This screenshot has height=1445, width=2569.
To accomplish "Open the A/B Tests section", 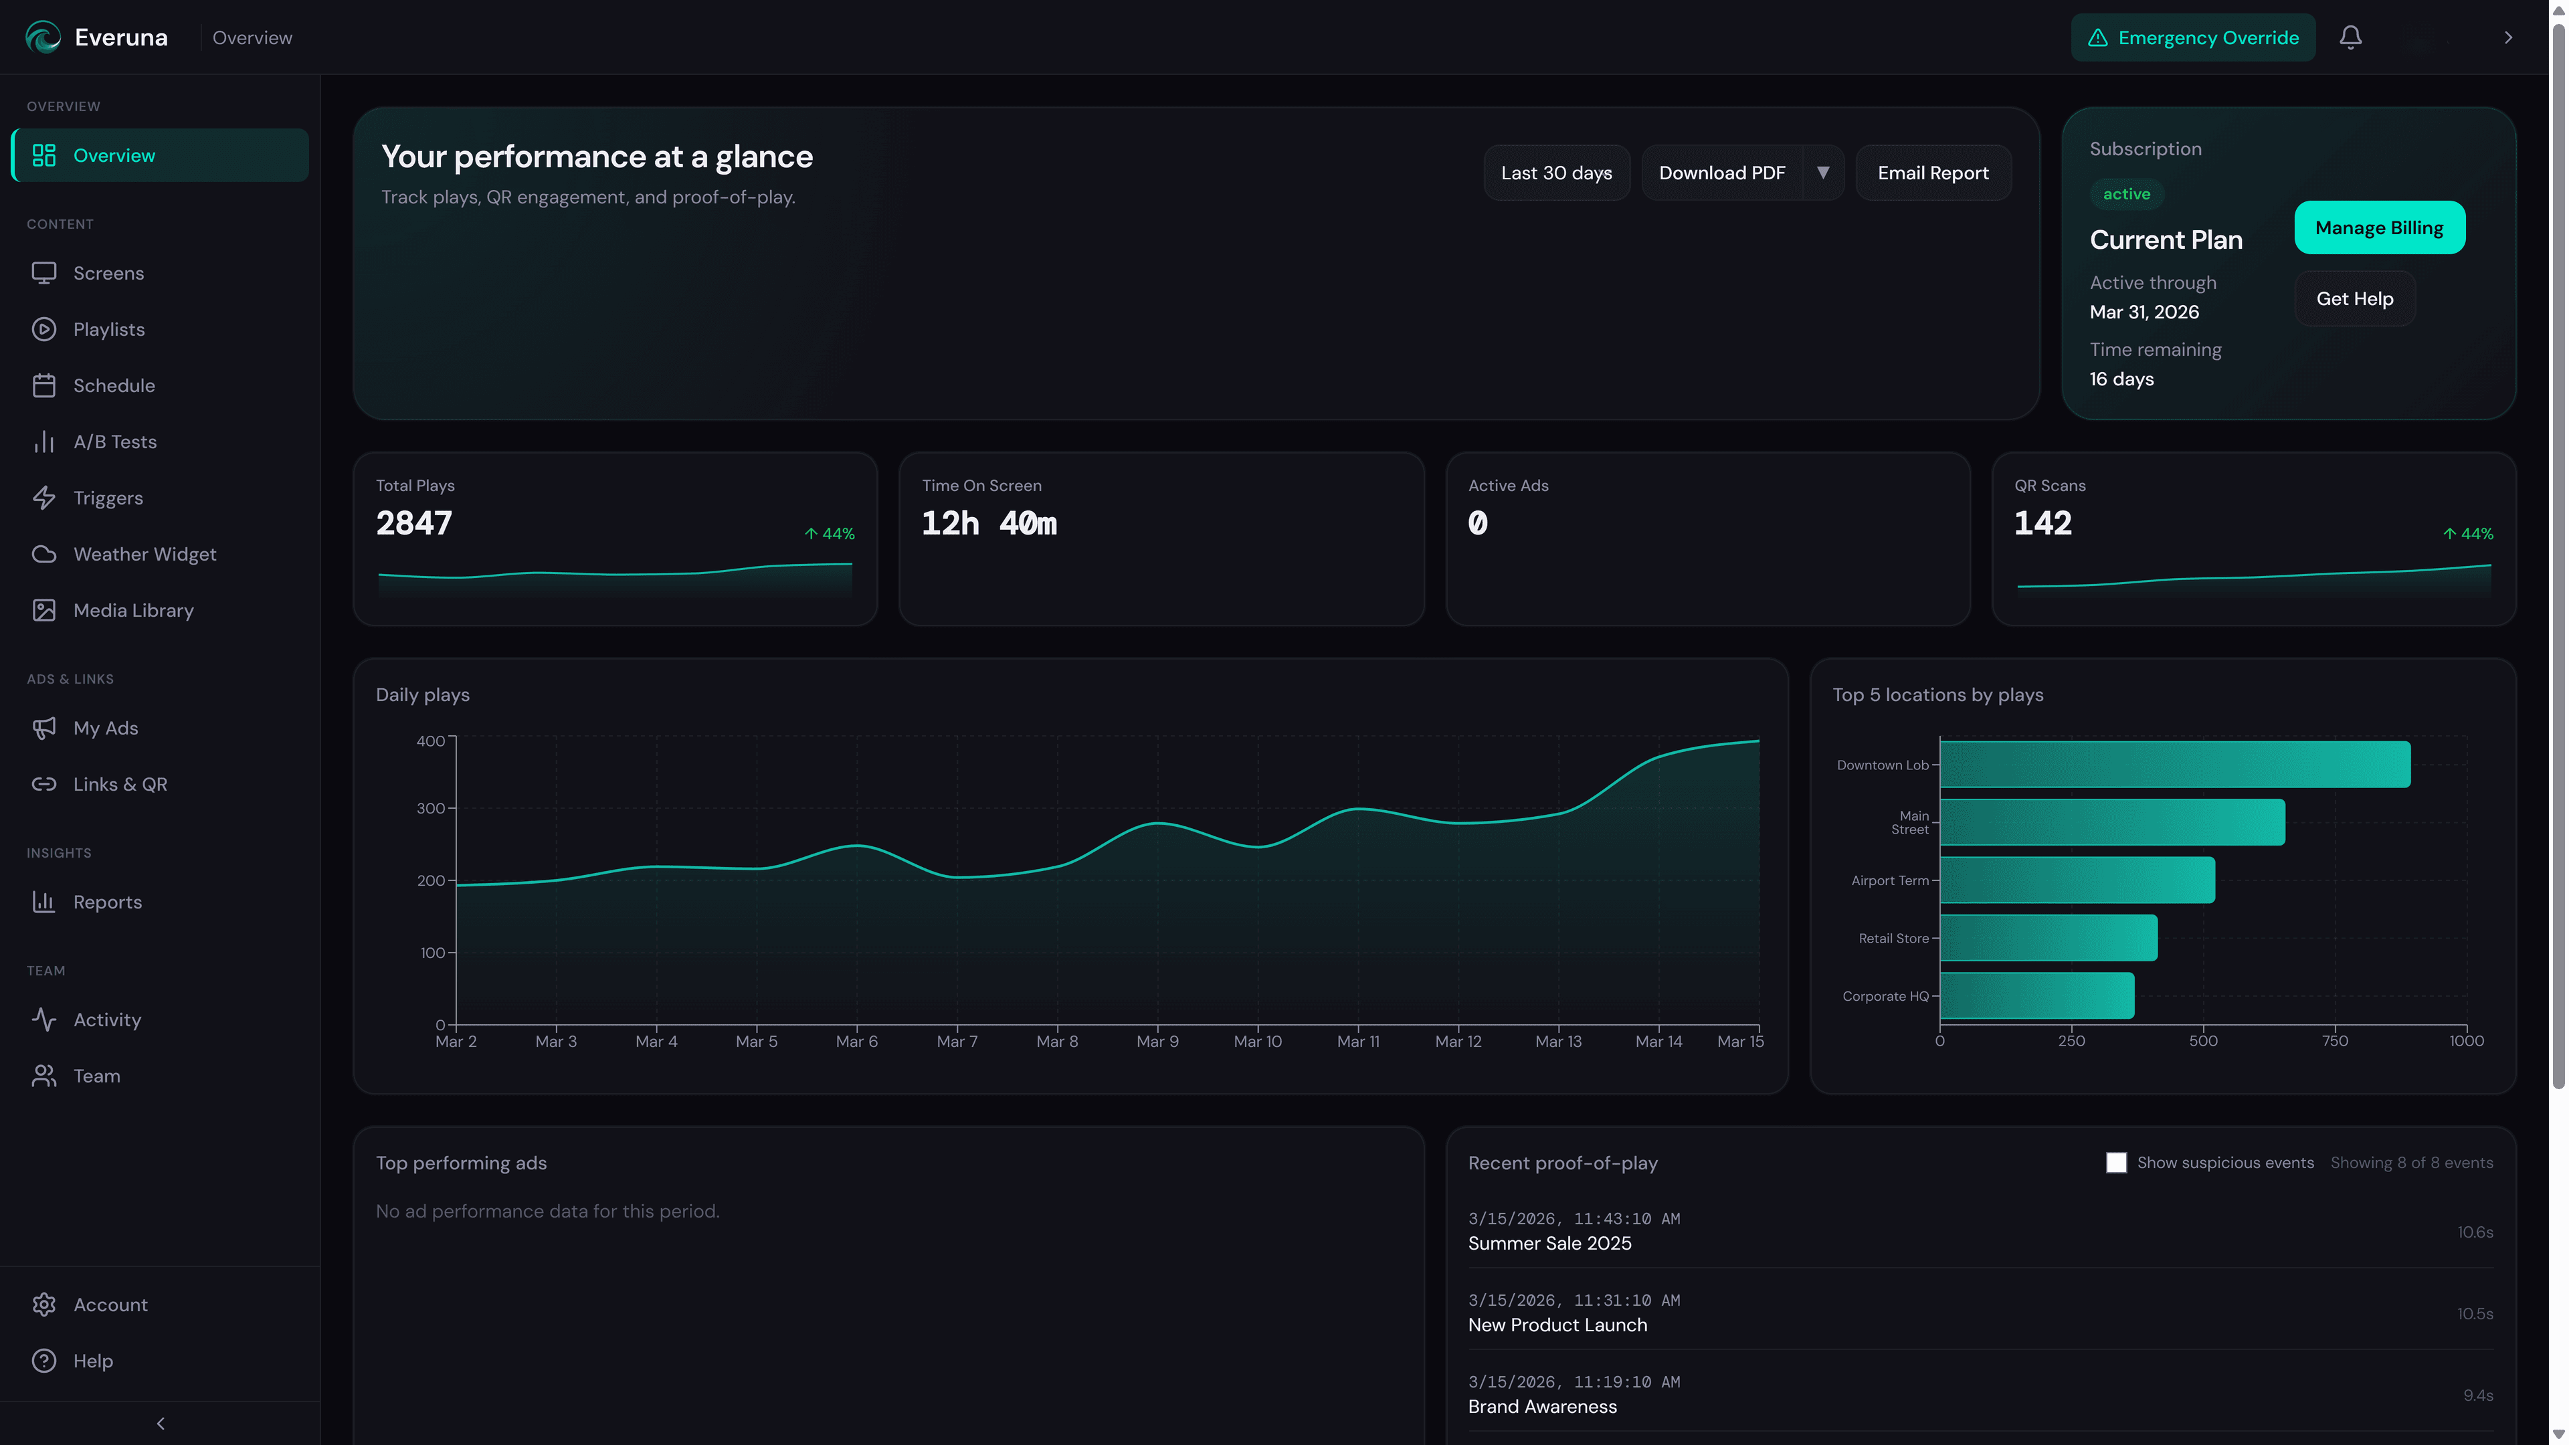I will click(x=114, y=441).
